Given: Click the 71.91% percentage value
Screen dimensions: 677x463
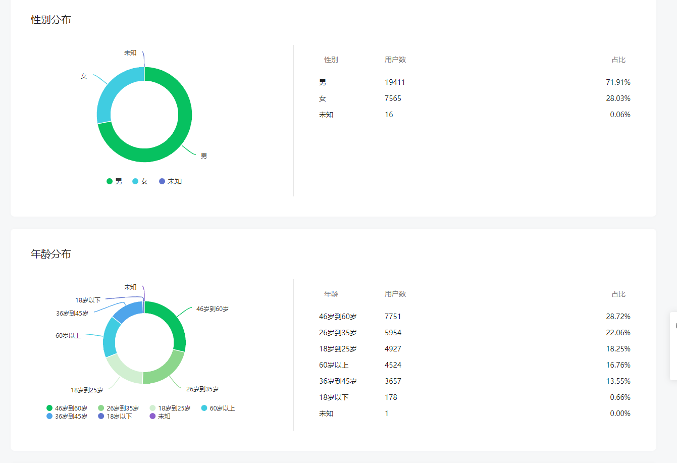Looking at the screenshot, I should pyautogui.click(x=618, y=82).
